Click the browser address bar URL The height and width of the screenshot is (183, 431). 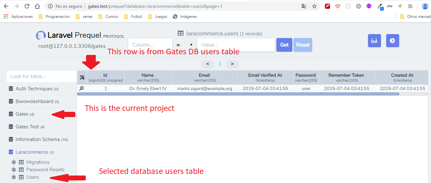pyautogui.click(x=155, y=6)
